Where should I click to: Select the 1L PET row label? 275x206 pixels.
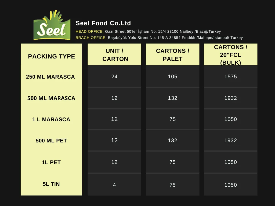tap(51, 162)
